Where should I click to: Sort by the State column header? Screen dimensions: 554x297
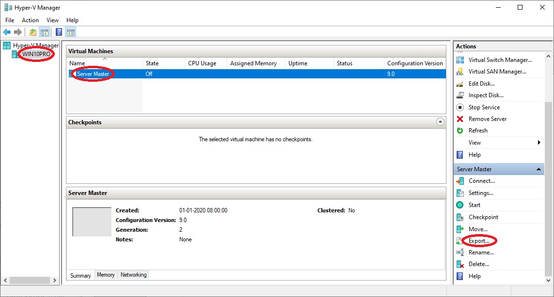[164, 63]
